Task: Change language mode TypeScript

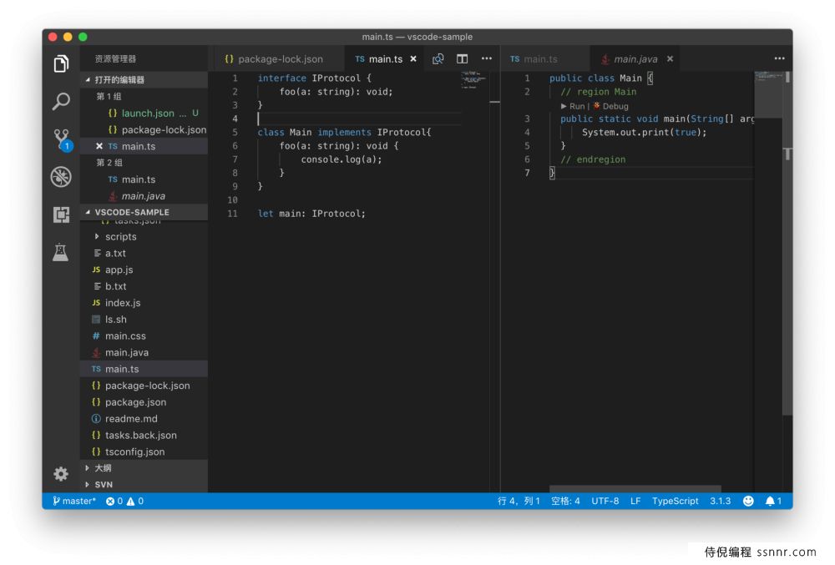Action: click(x=676, y=502)
